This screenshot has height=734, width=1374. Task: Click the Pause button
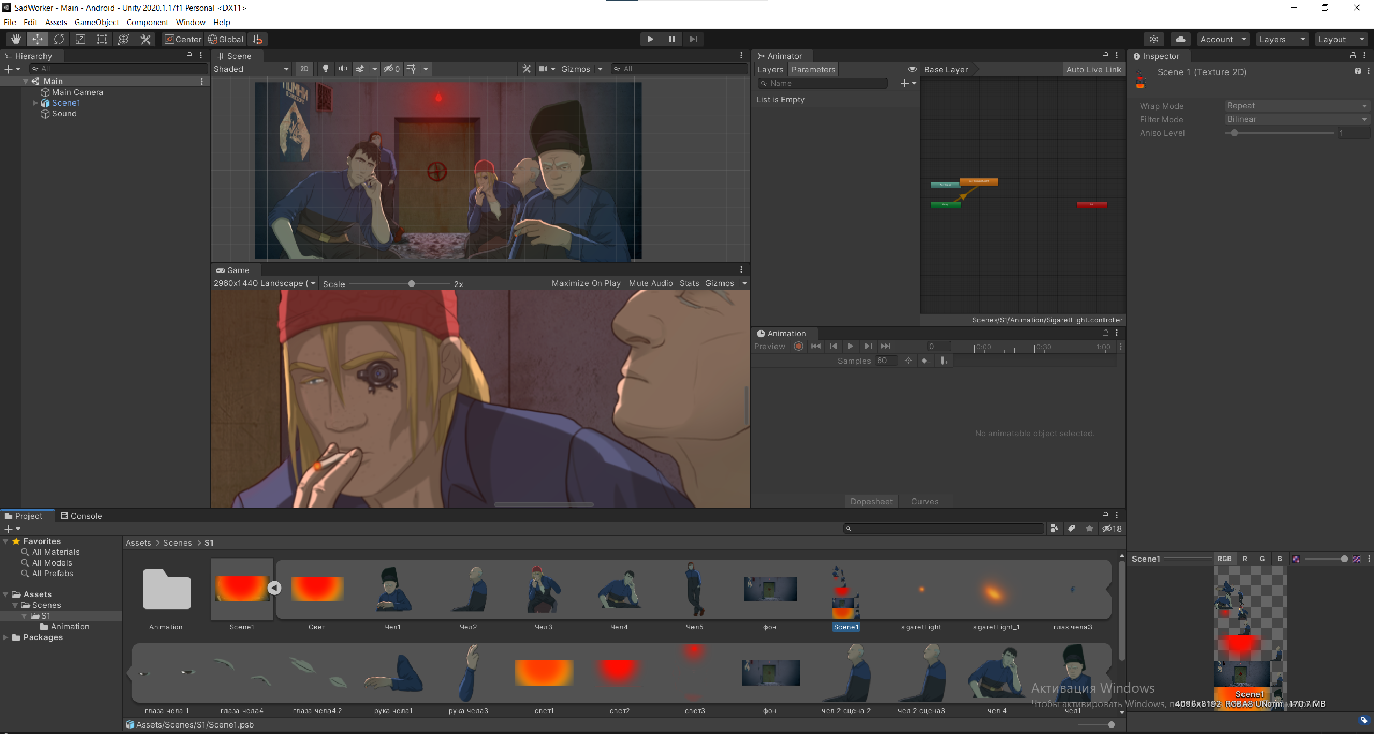(x=671, y=39)
